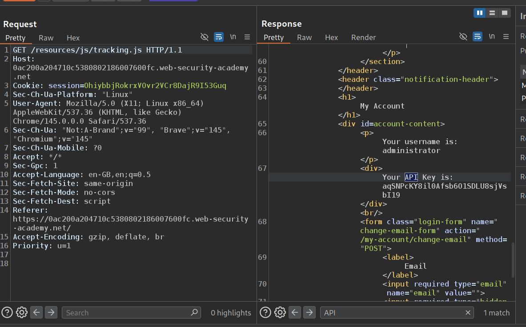Open the Request panel hamburger options menu
This screenshot has width=526, height=327.
(247, 37)
